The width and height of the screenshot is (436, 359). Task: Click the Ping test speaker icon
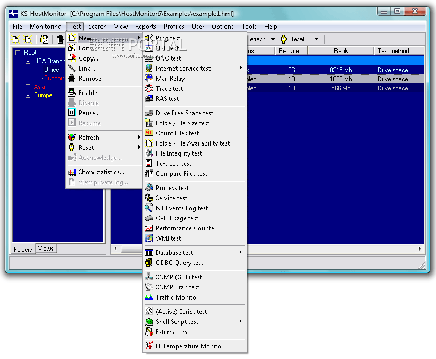(x=149, y=38)
